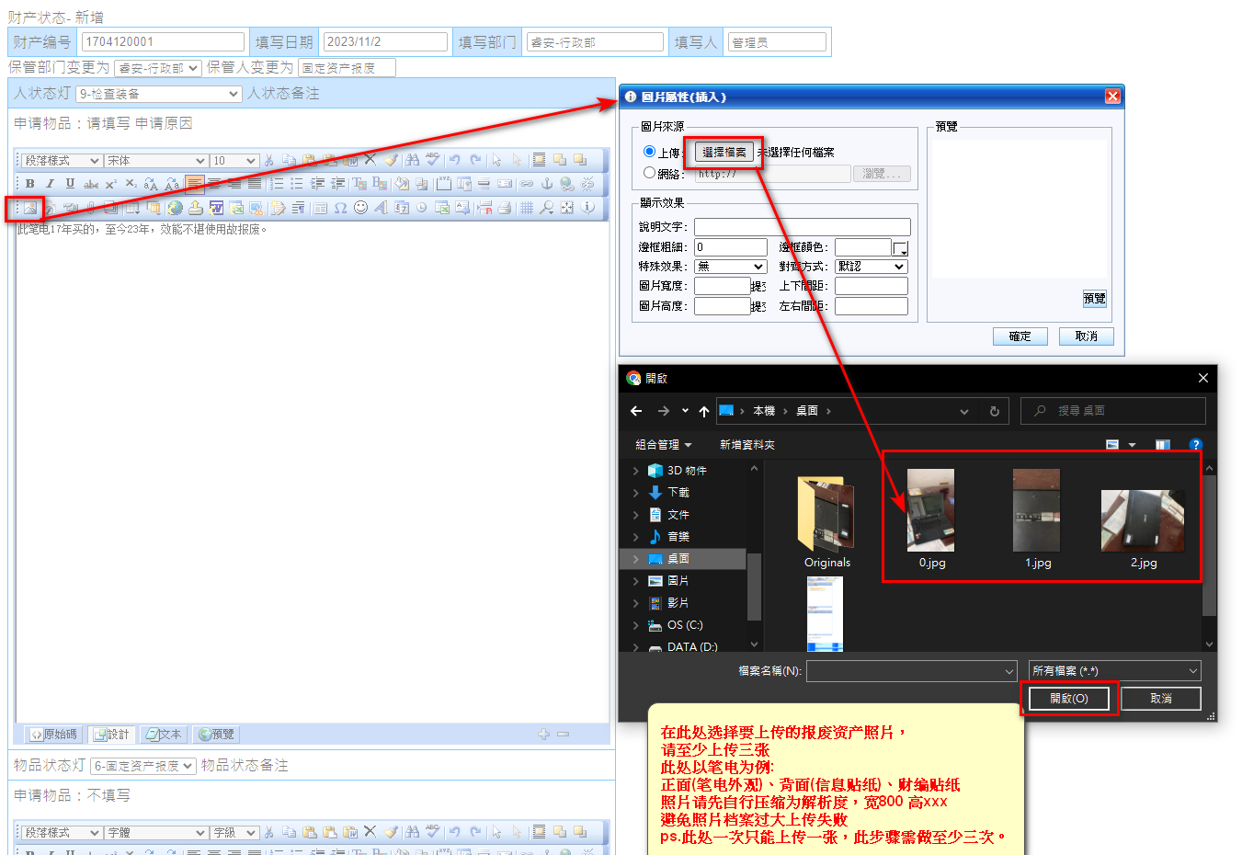The height and width of the screenshot is (855, 1242).
Task: Click the back arrow in file dialog
Action: pyautogui.click(x=636, y=411)
